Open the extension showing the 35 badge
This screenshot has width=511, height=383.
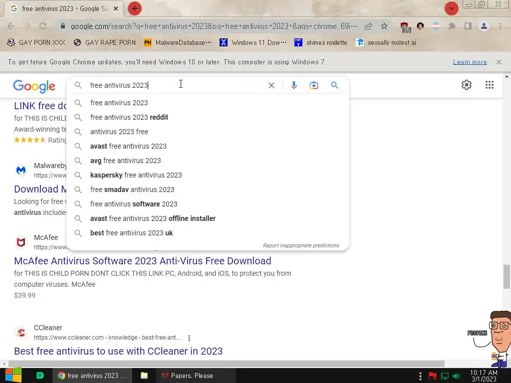coord(405,27)
